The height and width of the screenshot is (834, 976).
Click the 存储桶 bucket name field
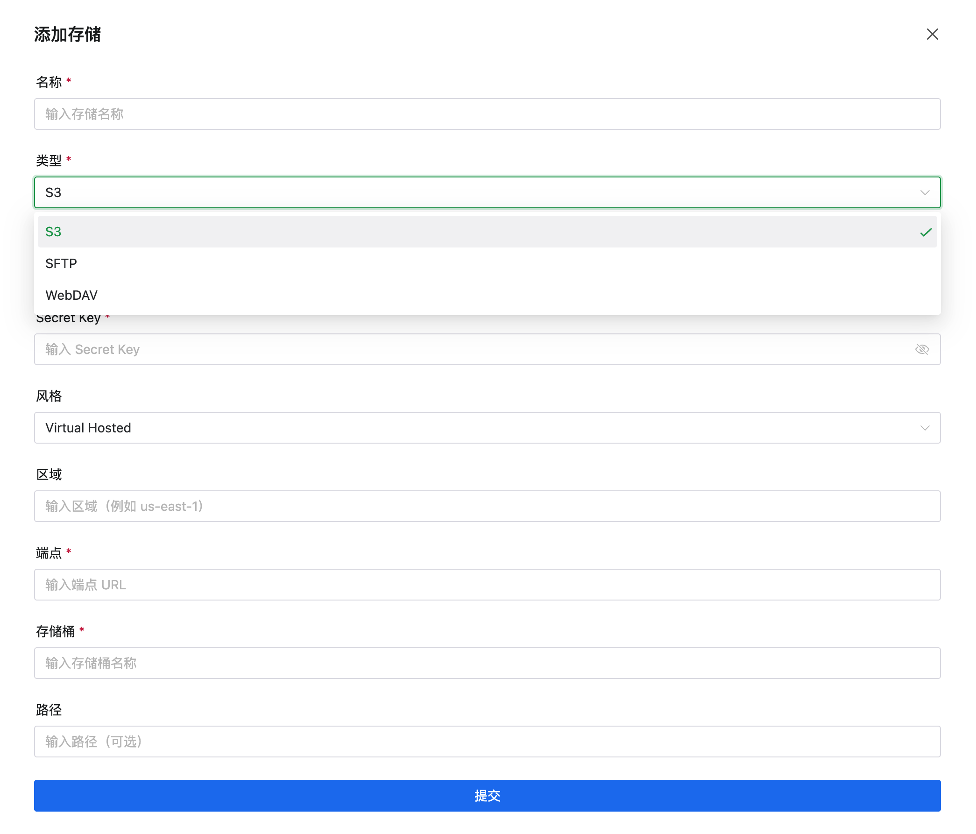click(487, 663)
